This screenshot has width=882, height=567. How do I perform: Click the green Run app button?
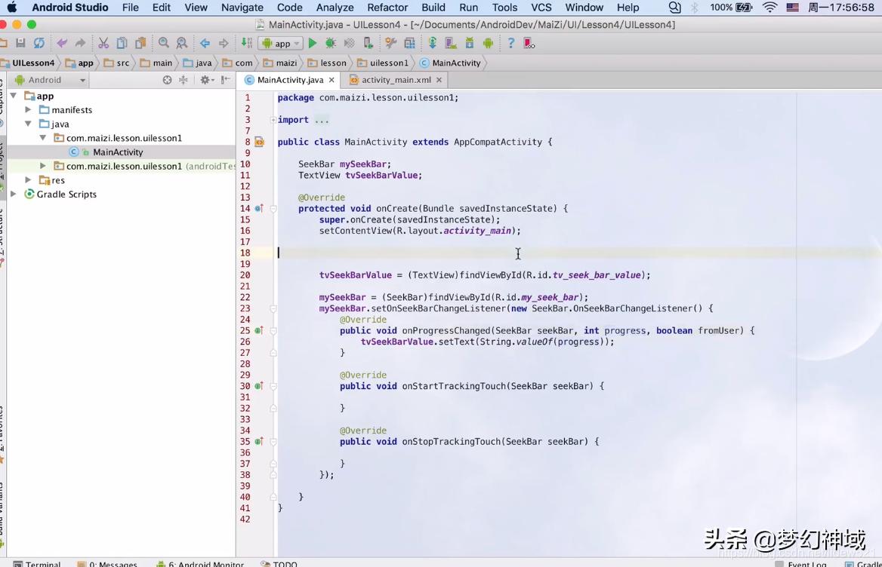click(313, 44)
